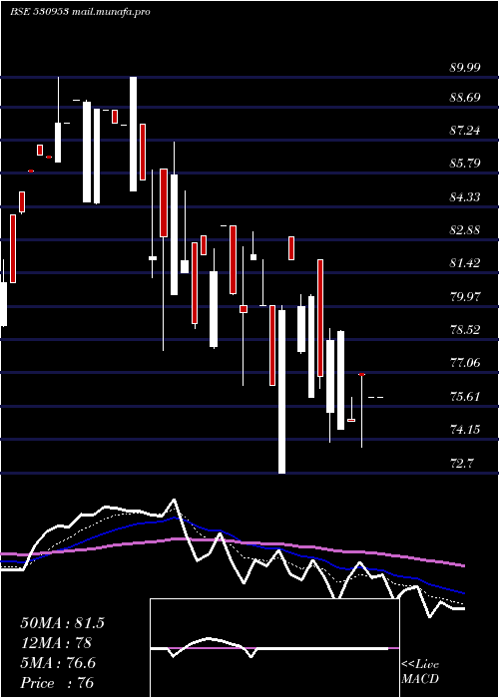Click the 88.69 price axis label
The width and height of the screenshot is (499, 698).
(465, 98)
